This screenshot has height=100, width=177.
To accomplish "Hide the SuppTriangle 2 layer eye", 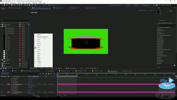I will (1, 84).
